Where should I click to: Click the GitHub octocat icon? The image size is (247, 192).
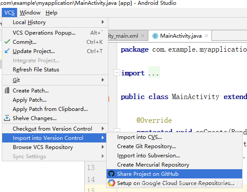(111, 174)
